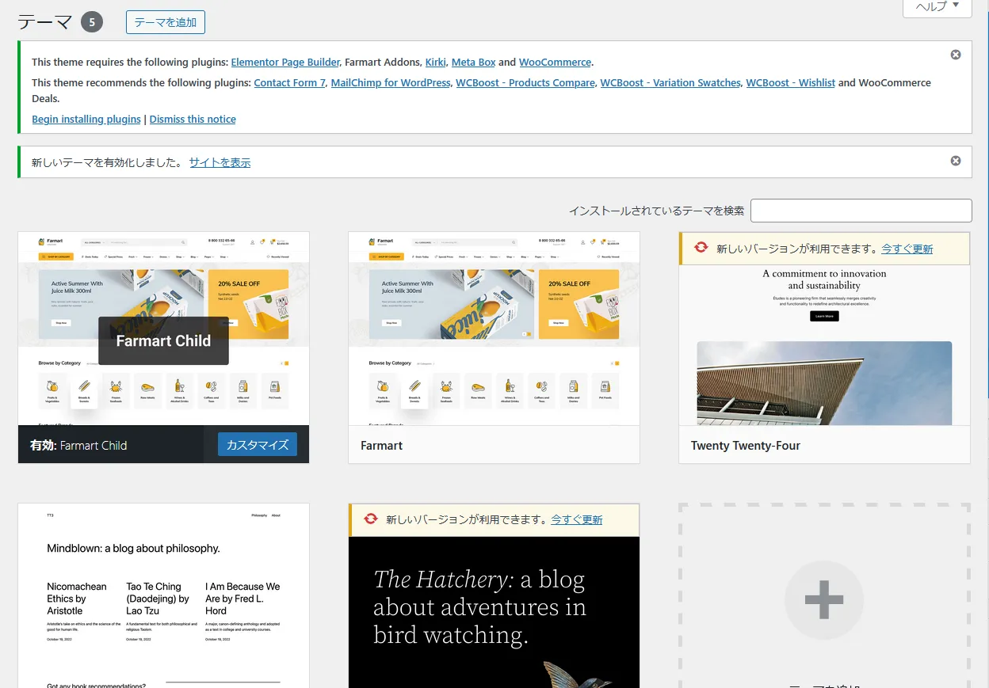Click Dismiss this notice link
Viewport: 989px width, 688px height.
193,119
